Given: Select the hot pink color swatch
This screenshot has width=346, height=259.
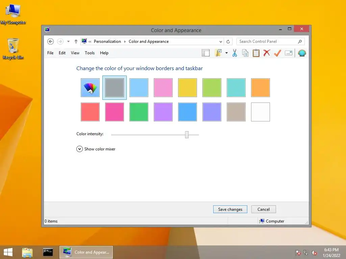Looking at the screenshot, I should click(115, 112).
